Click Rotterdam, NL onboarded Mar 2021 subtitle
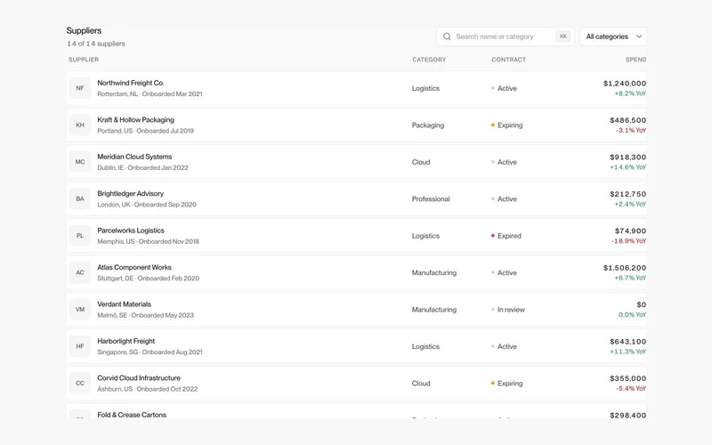The image size is (712, 445). 150,94
